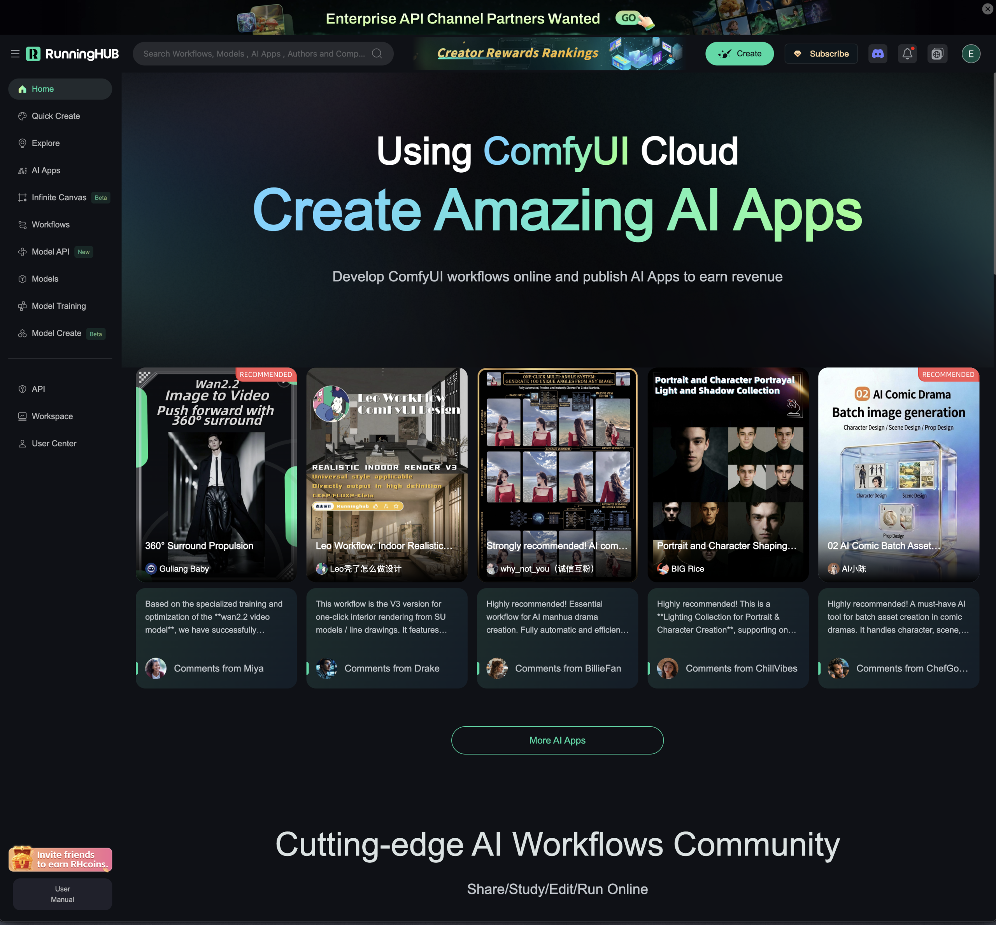Click the More AI Apps button
Viewport: 996px width, 925px height.
tap(558, 740)
